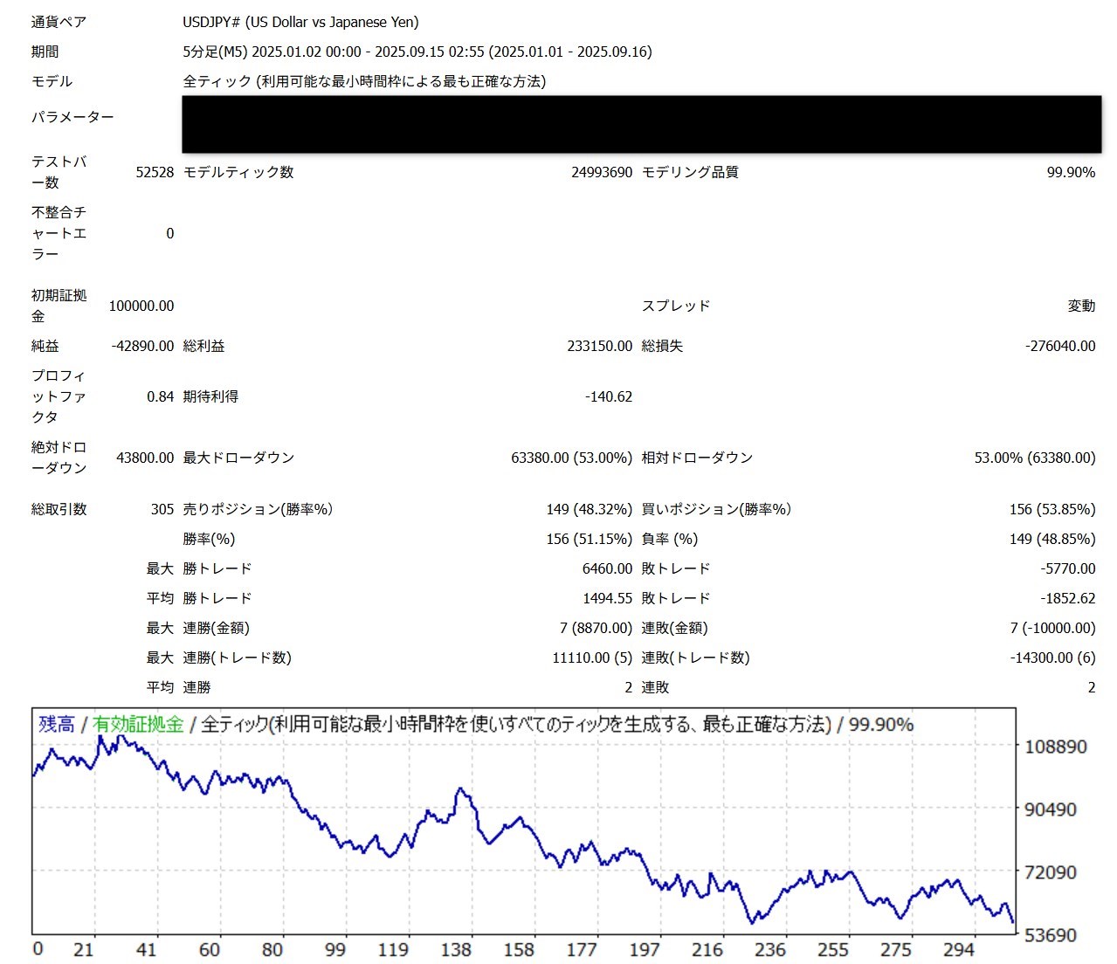Viewport: 1117px width, 964px height.
Task: Click the 108890 label on chart axis
Action: (x=1055, y=747)
